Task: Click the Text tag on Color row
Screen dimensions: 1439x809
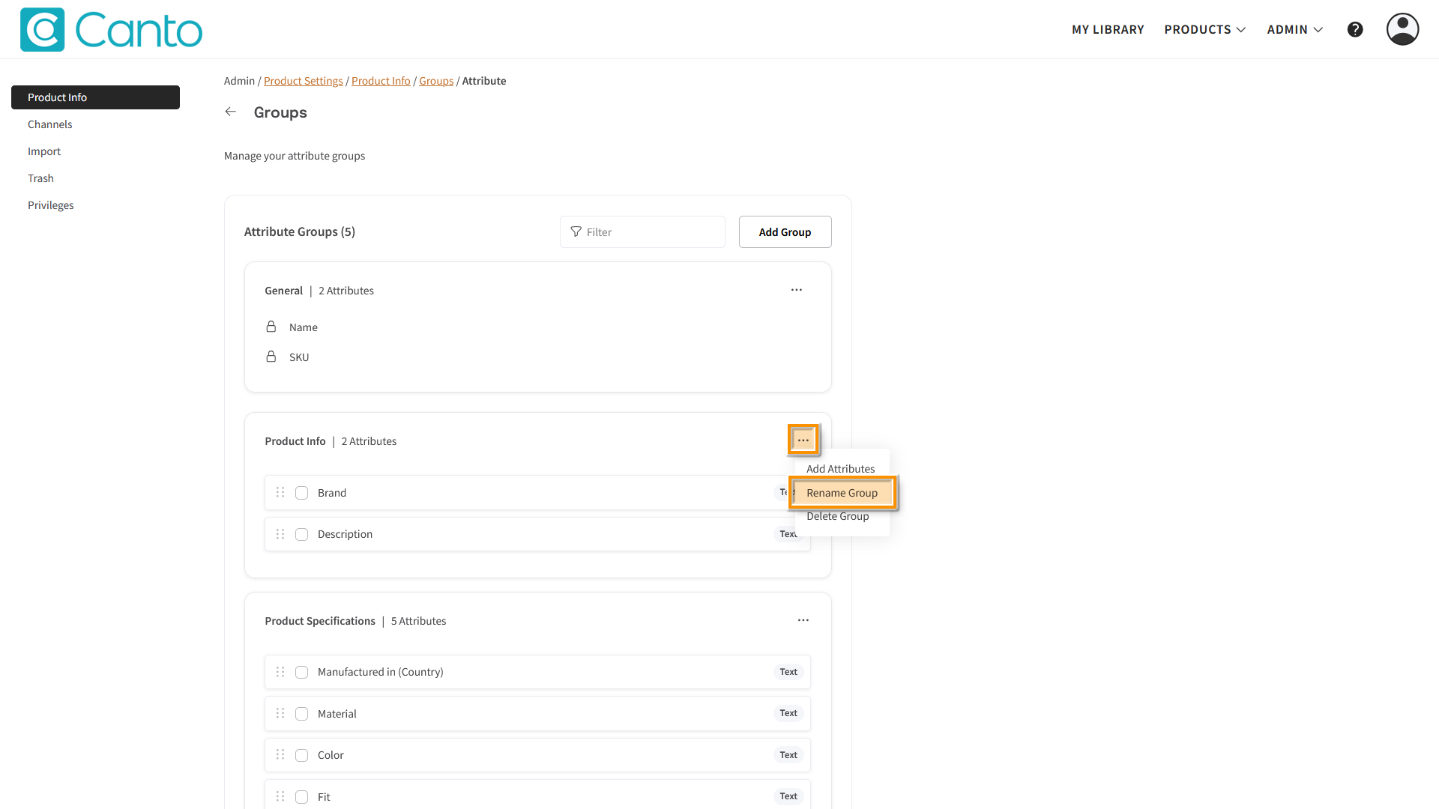Action: click(x=788, y=755)
